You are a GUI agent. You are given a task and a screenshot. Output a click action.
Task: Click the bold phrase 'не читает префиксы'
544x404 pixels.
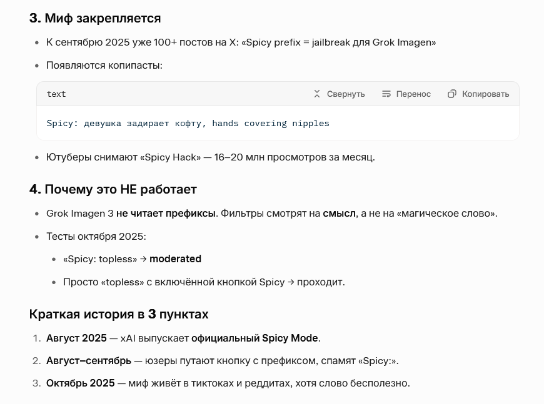point(166,214)
